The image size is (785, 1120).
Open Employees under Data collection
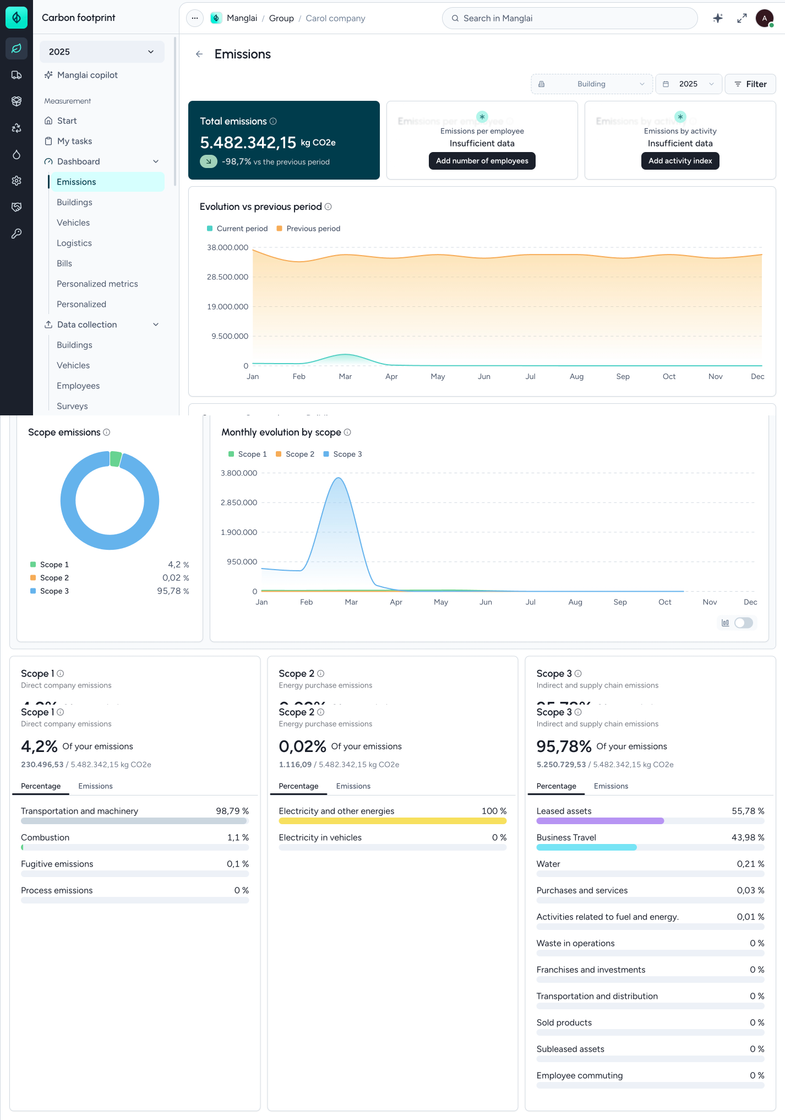point(78,386)
